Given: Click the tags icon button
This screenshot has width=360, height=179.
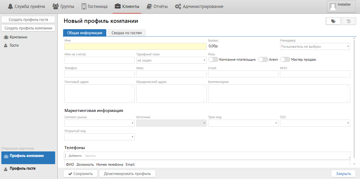Looking at the screenshot, I should (x=333, y=21).
